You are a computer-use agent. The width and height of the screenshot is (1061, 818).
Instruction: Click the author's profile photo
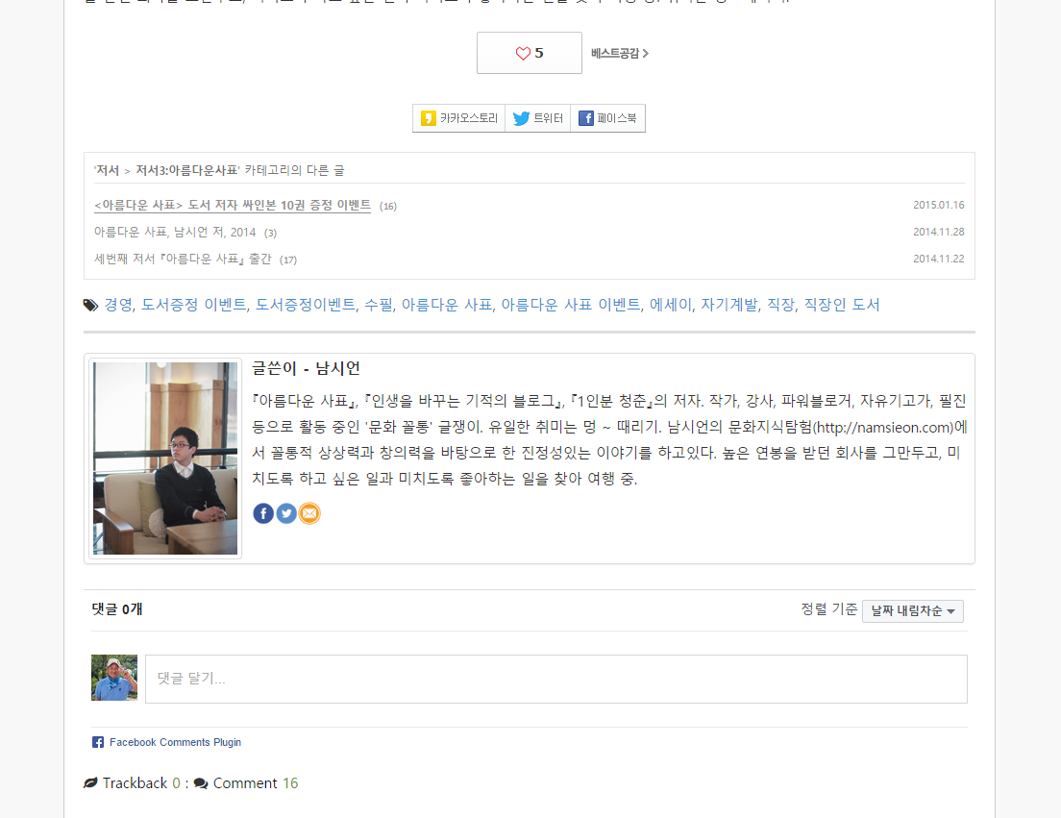(x=165, y=459)
